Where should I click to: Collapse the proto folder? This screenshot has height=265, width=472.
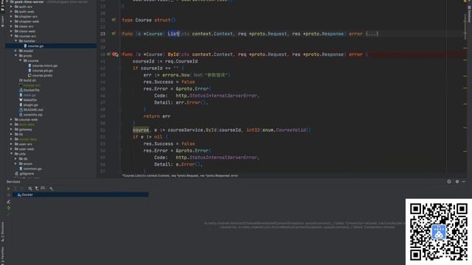(x=15, y=56)
